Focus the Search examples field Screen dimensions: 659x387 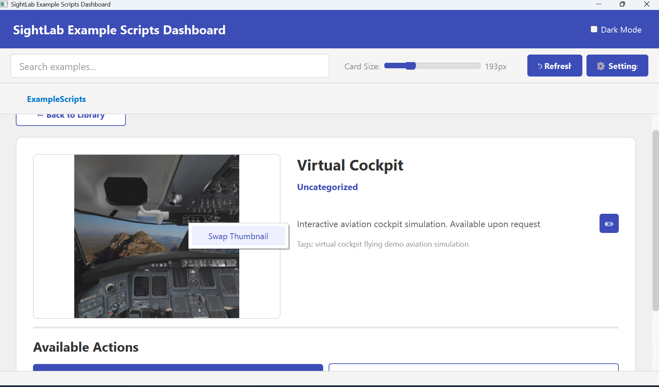(x=170, y=66)
